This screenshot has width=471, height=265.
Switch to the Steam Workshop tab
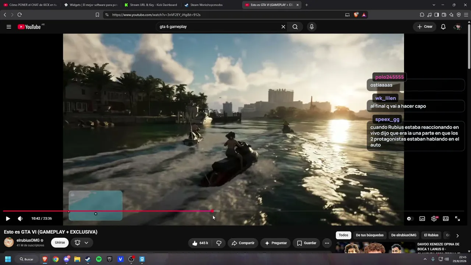211,5
